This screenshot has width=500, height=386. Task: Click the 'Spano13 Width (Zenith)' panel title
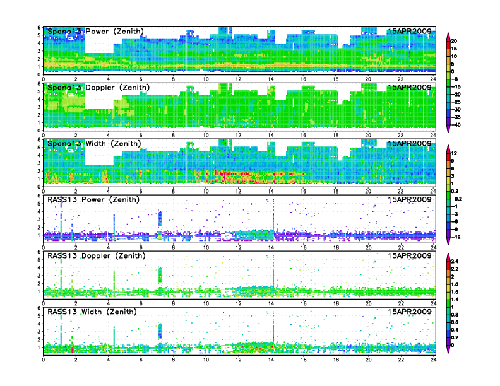pos(94,143)
